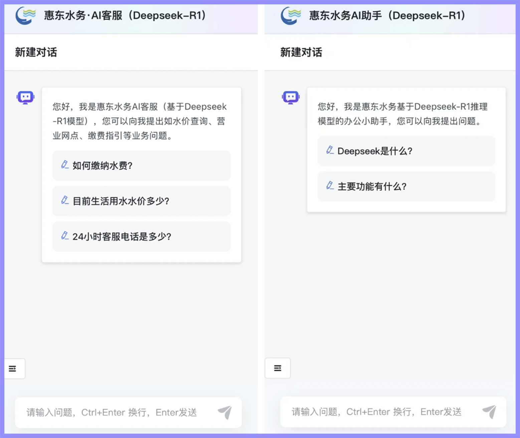Click the Deepseek是什么 suggested question
520x438 pixels.
(406, 151)
